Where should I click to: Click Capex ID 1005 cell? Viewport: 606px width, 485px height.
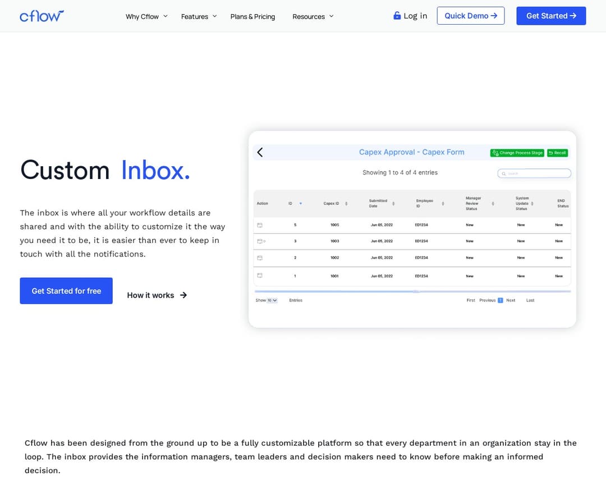(x=334, y=225)
